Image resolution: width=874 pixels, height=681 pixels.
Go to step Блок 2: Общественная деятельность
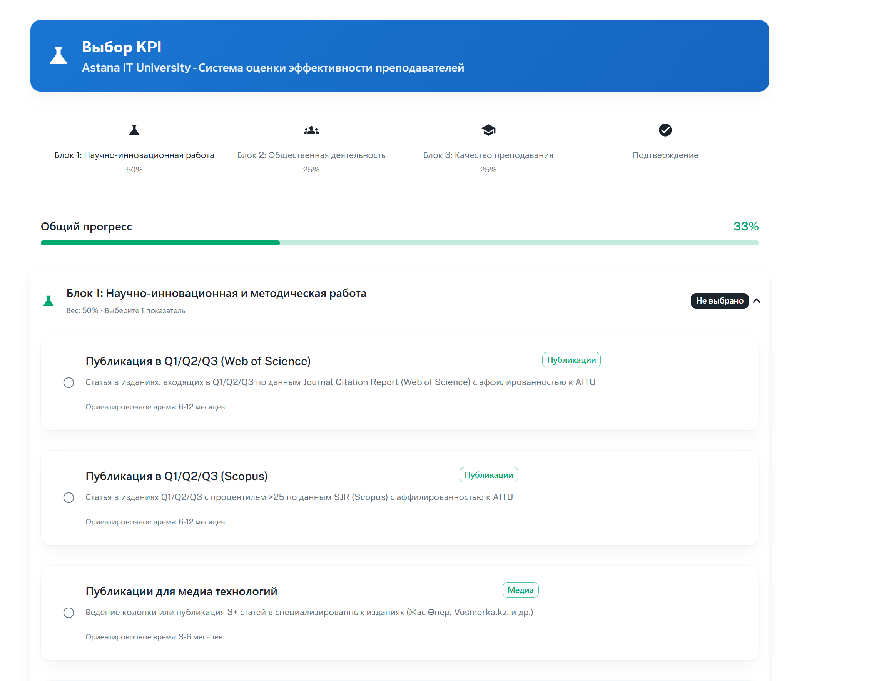pos(311,155)
